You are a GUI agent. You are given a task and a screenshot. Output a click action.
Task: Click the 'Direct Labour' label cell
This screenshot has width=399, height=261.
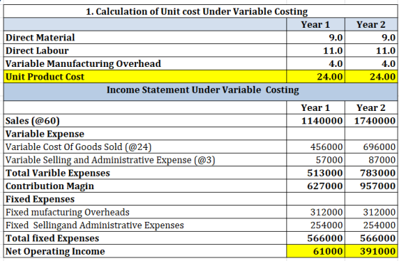[x=145, y=50]
